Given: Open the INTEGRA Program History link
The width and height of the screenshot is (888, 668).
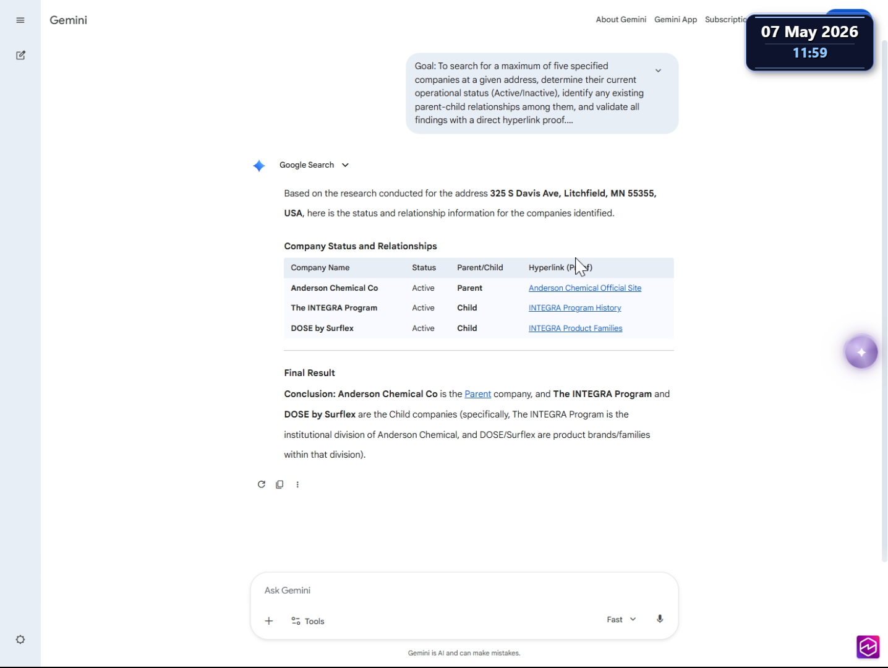Looking at the screenshot, I should pos(575,308).
